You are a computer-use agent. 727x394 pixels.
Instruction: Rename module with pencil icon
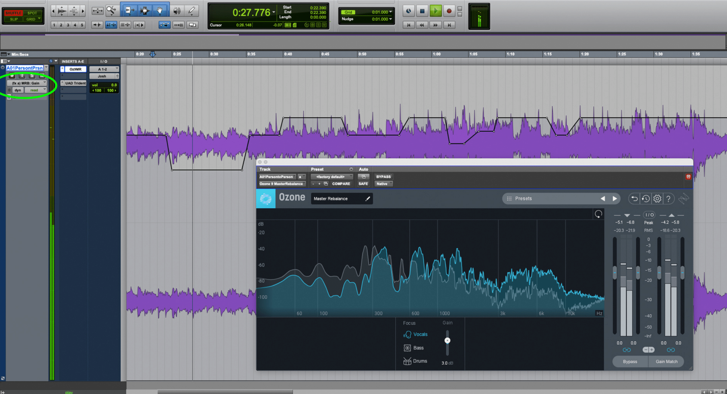368,199
